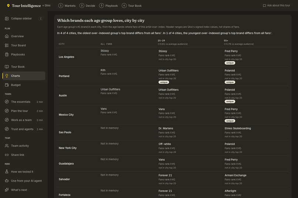This screenshot has width=298, height=198.
Task: Go to step 4 Tour Book in top bar
Action: tap(132, 6)
